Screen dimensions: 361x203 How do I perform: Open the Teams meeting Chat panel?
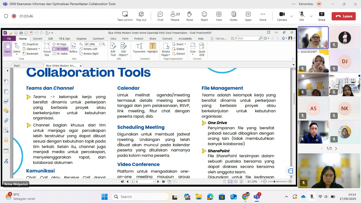click(x=160, y=16)
